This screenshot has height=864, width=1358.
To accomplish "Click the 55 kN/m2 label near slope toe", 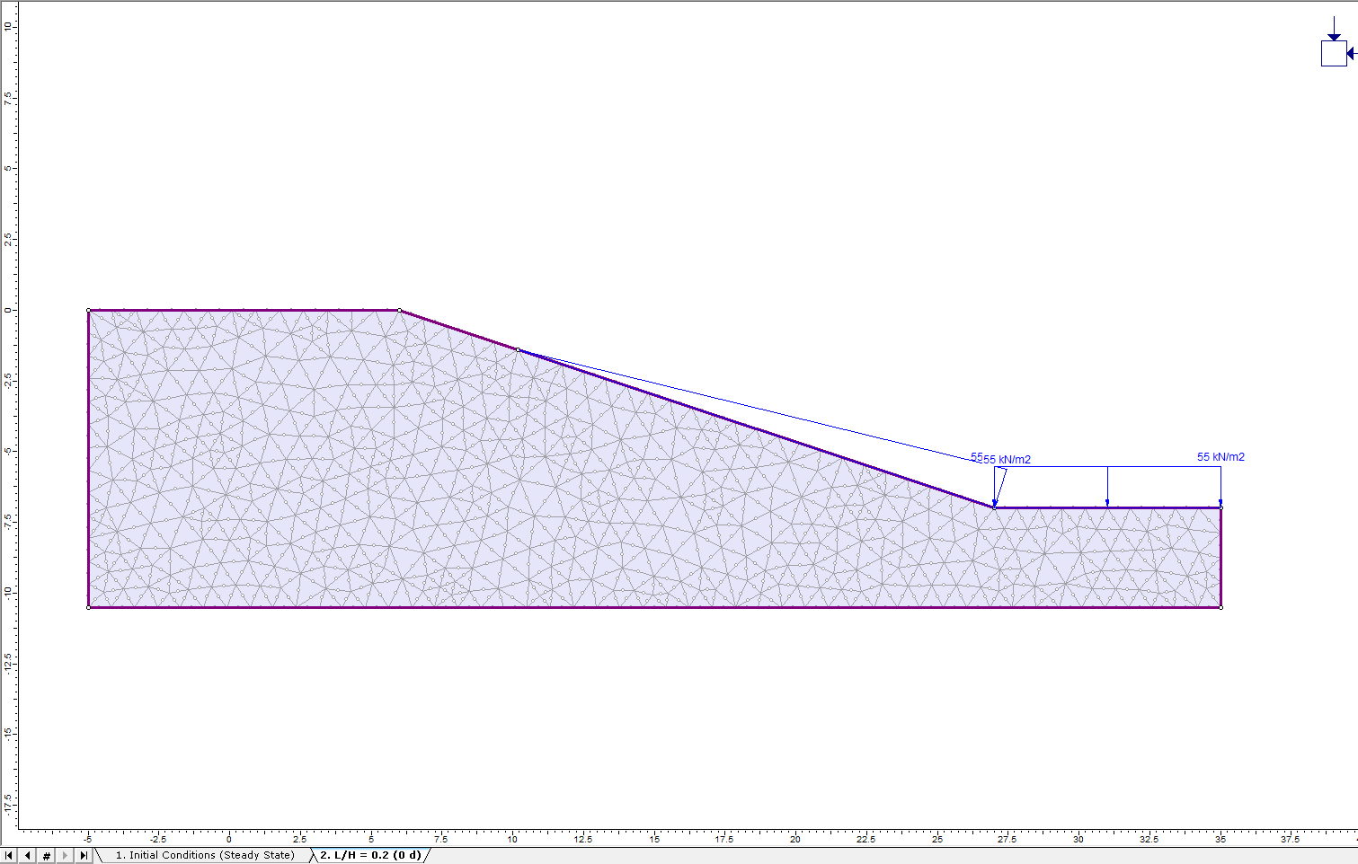I will pos(1007,460).
